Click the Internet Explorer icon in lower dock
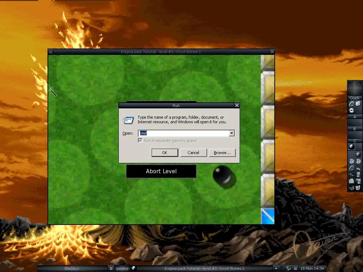Image resolution: width=363 pixels, height=272 pixels. pyautogui.click(x=352, y=168)
